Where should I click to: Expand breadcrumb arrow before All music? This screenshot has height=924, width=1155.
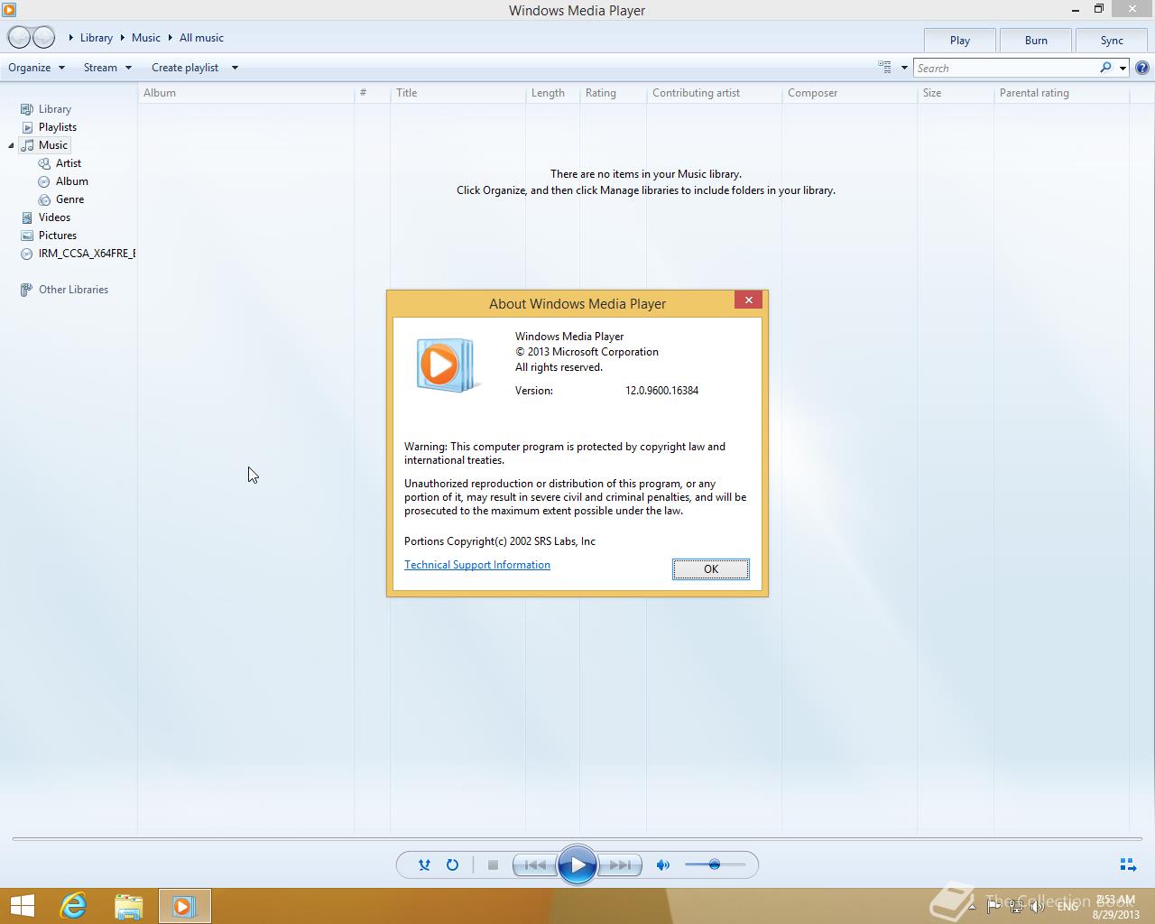pos(170,38)
